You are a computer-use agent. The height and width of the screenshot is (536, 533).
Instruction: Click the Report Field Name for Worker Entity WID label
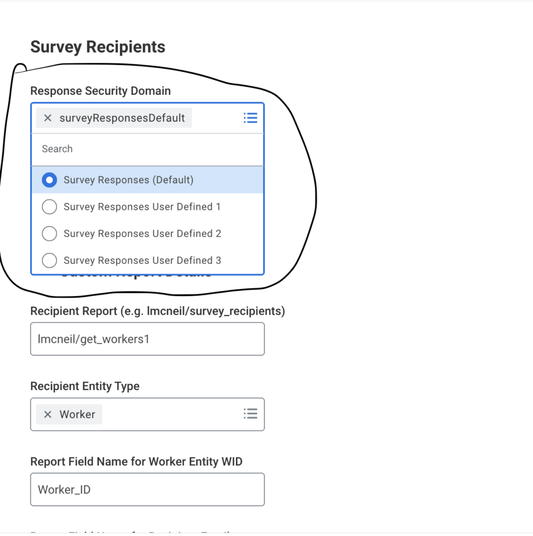(x=136, y=462)
